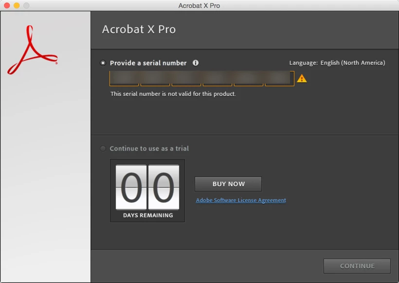This screenshot has width=399, height=283.
Task: Click the info icon beside serial number label
Action: click(x=196, y=63)
